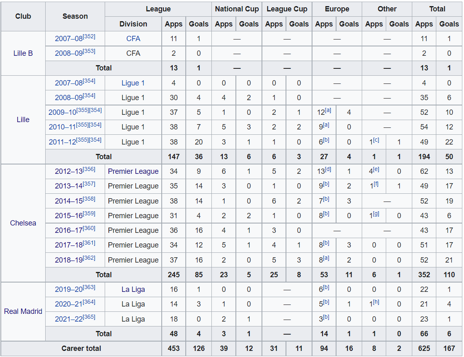The height and width of the screenshot is (357, 464).
Task: Follow reference 365 beside 2021–22
Action: [x=89, y=317]
